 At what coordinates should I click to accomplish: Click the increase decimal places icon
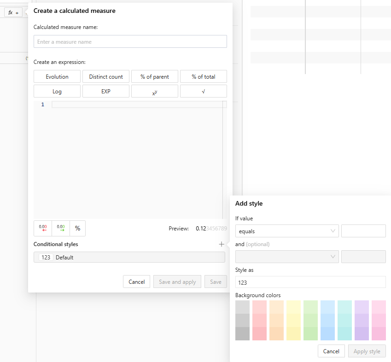[61, 228]
